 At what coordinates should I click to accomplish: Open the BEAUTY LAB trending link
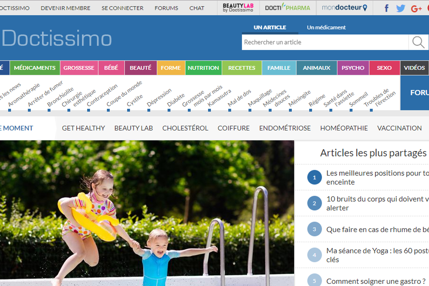pos(133,128)
